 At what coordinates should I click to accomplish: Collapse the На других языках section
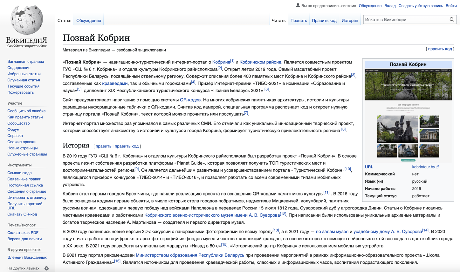pyautogui.click(x=24, y=268)
